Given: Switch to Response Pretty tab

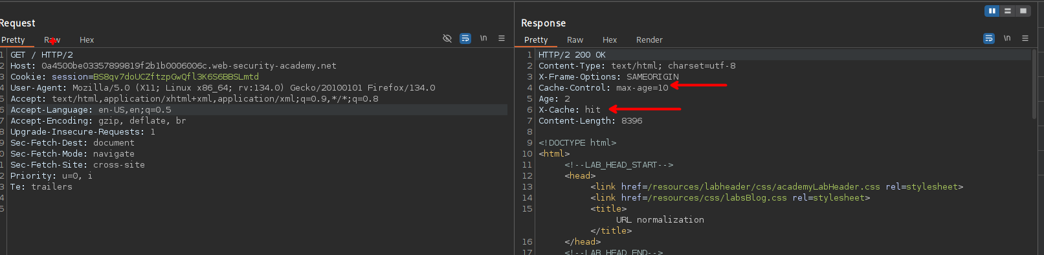Looking at the screenshot, I should point(536,40).
